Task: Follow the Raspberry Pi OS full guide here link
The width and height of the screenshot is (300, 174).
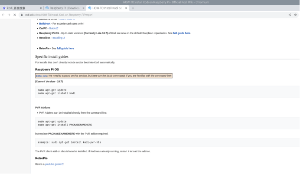Action: coord(182,33)
